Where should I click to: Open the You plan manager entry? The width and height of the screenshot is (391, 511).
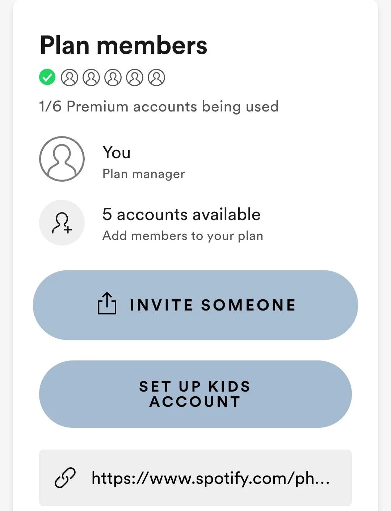click(x=195, y=159)
